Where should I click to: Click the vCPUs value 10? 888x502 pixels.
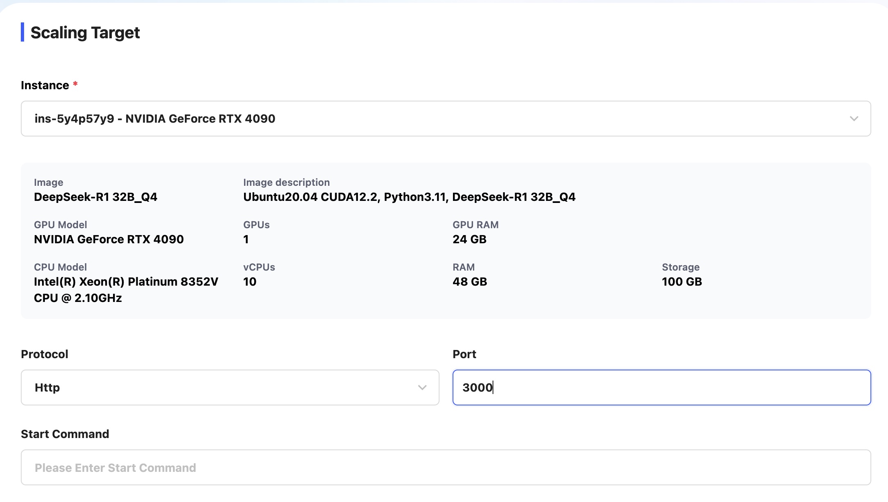tap(250, 282)
